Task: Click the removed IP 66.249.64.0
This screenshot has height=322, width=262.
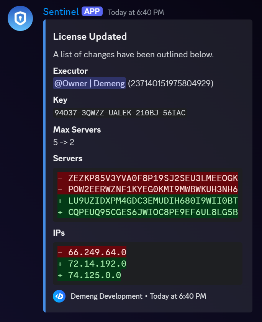Action: [92, 252]
